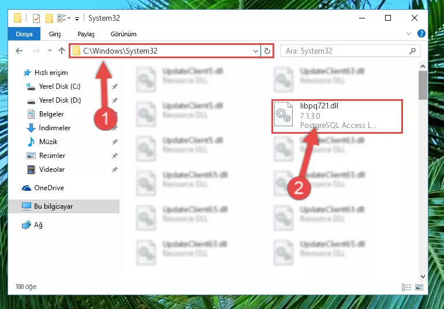Viewport: 444px width, 309px height.
Task: Close the System32 window
Action: tap(415, 18)
